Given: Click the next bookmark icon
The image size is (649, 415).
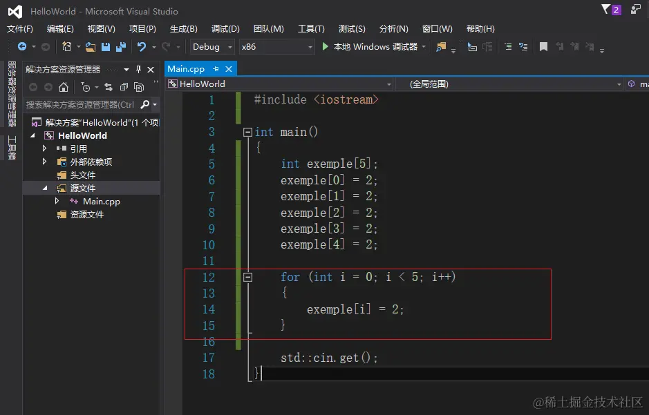Looking at the screenshot, I should (x=574, y=47).
